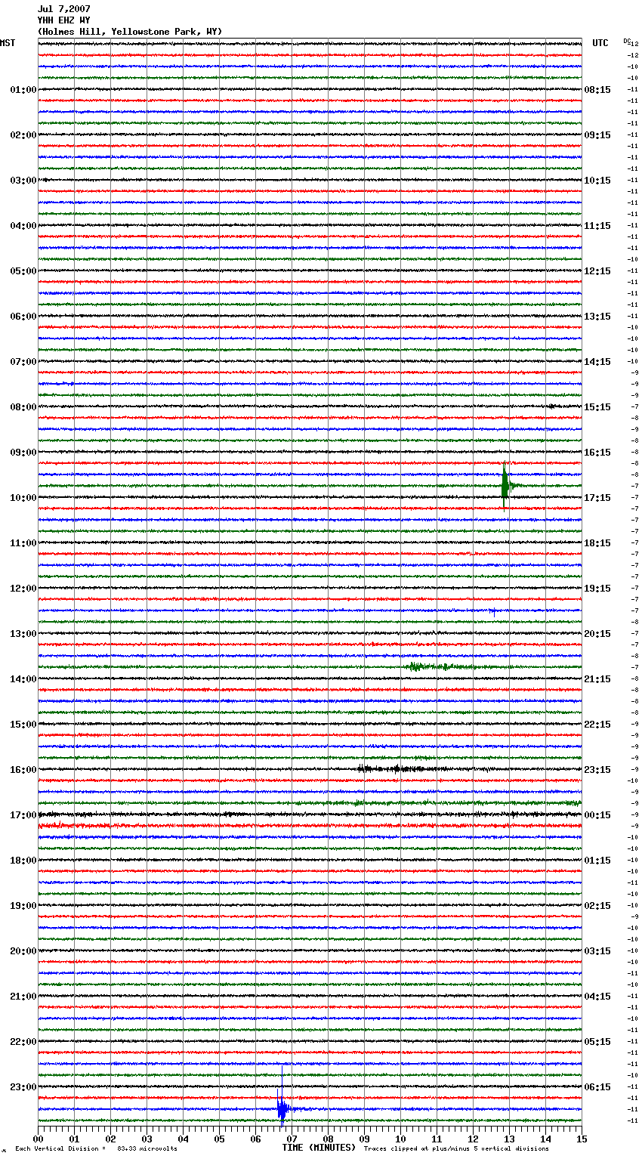Select the 12:00 MST time label
Image resolution: width=642 pixels, height=1159 pixels.
click(x=23, y=589)
